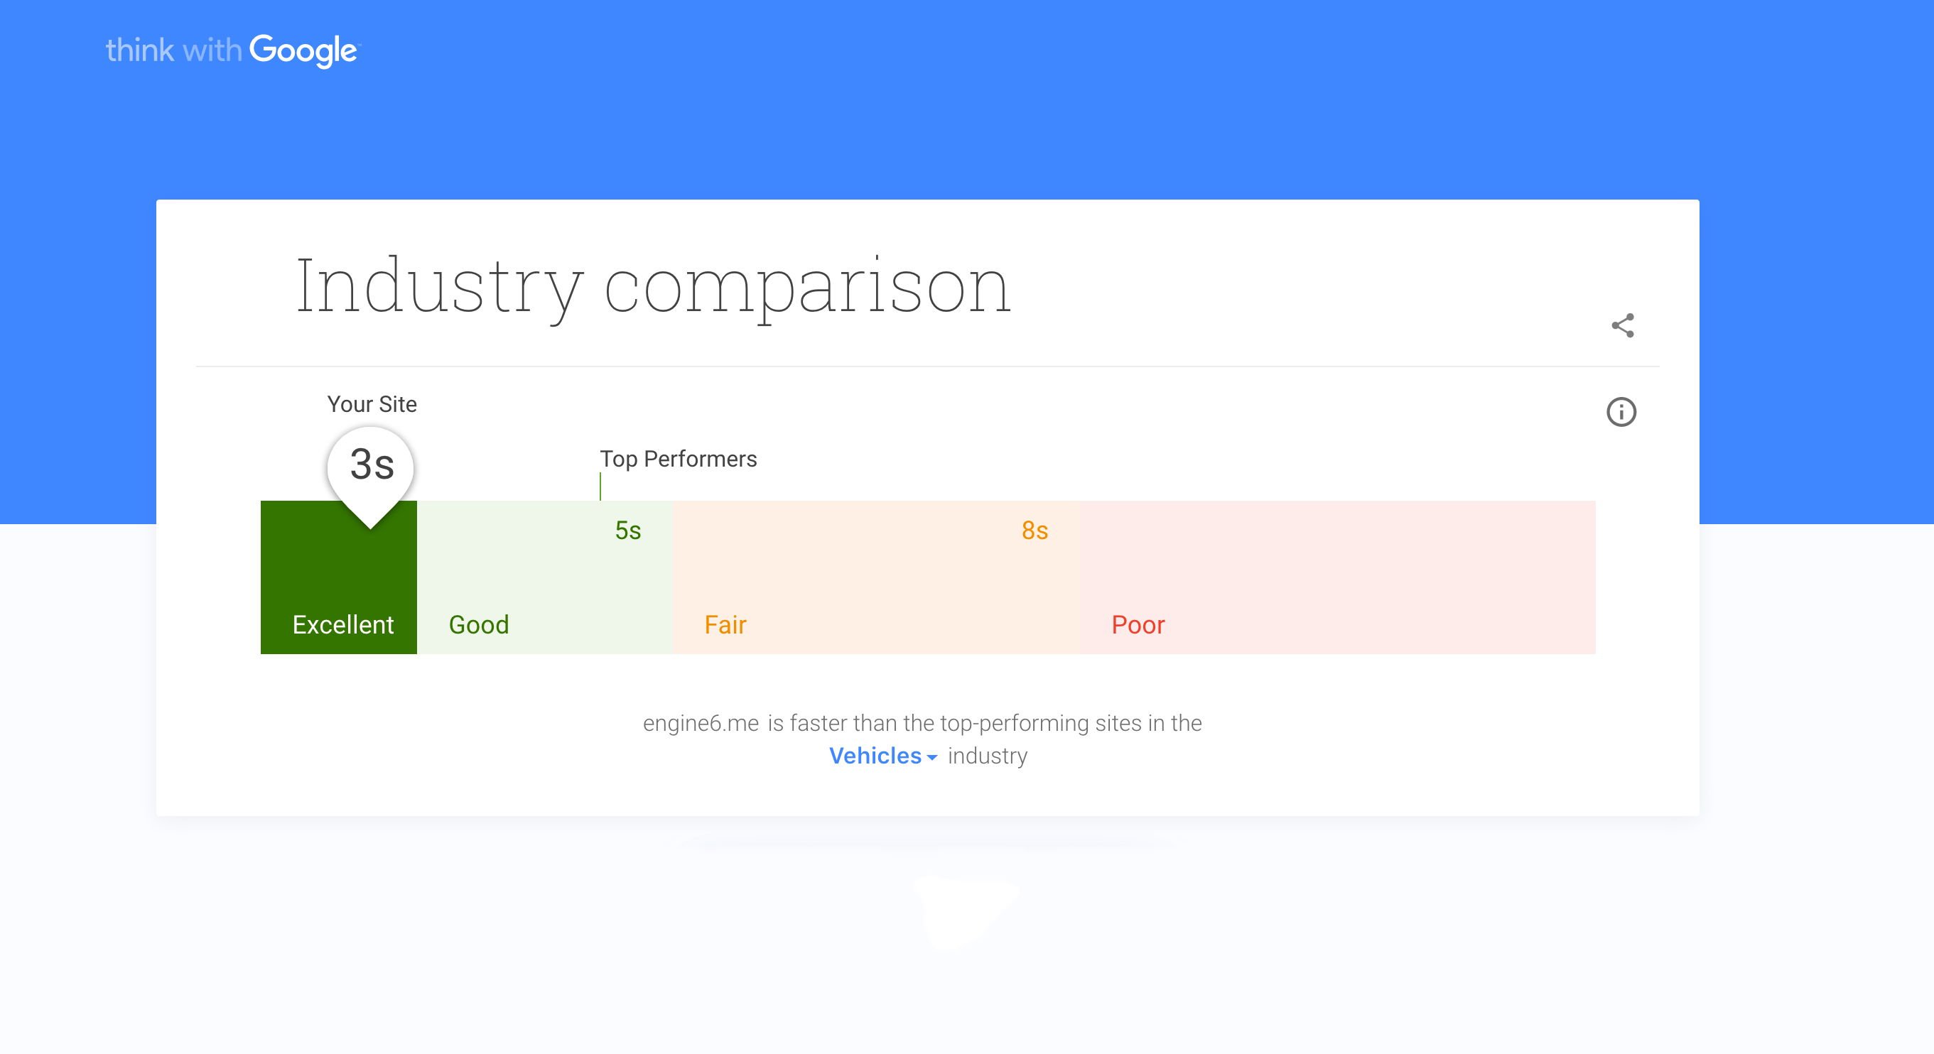Image resolution: width=1934 pixels, height=1054 pixels.
Task: Click the Top Performers marker line
Action: [x=600, y=487]
